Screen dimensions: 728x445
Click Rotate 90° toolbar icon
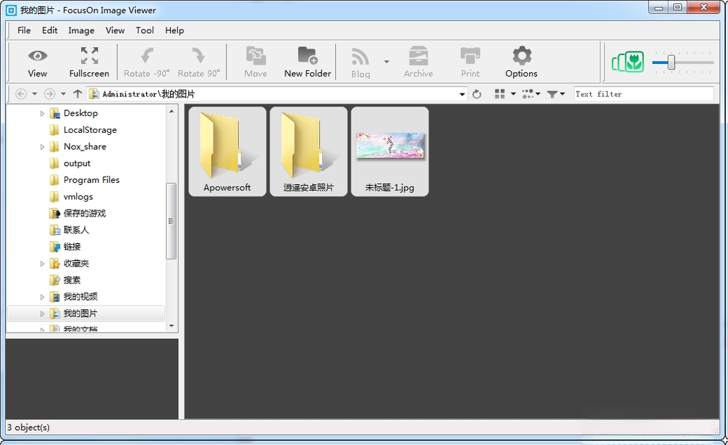point(199,56)
